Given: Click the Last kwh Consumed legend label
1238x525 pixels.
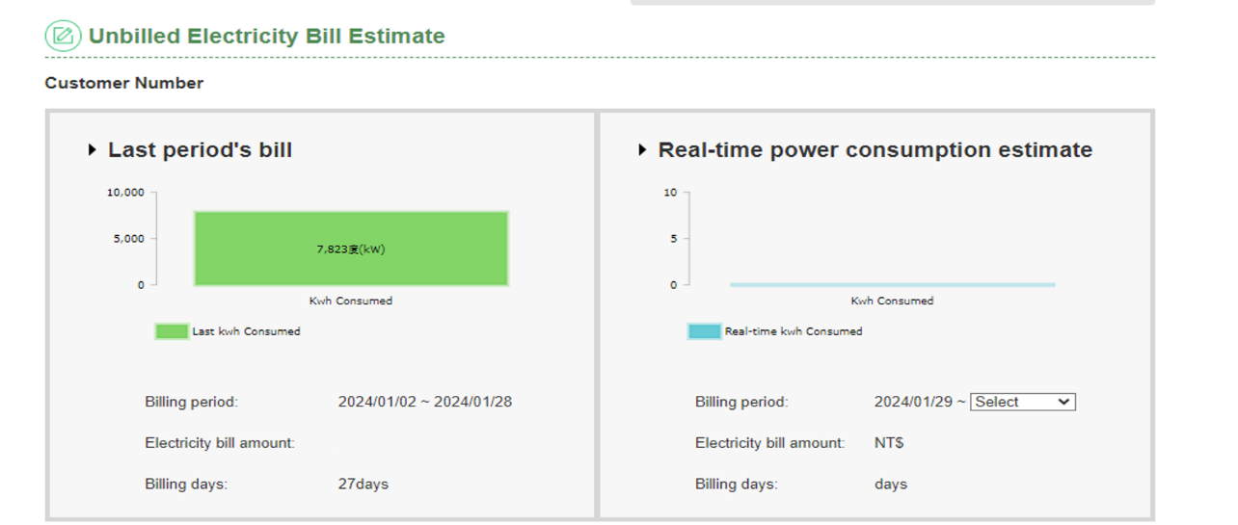Looking at the screenshot, I should tap(247, 331).
